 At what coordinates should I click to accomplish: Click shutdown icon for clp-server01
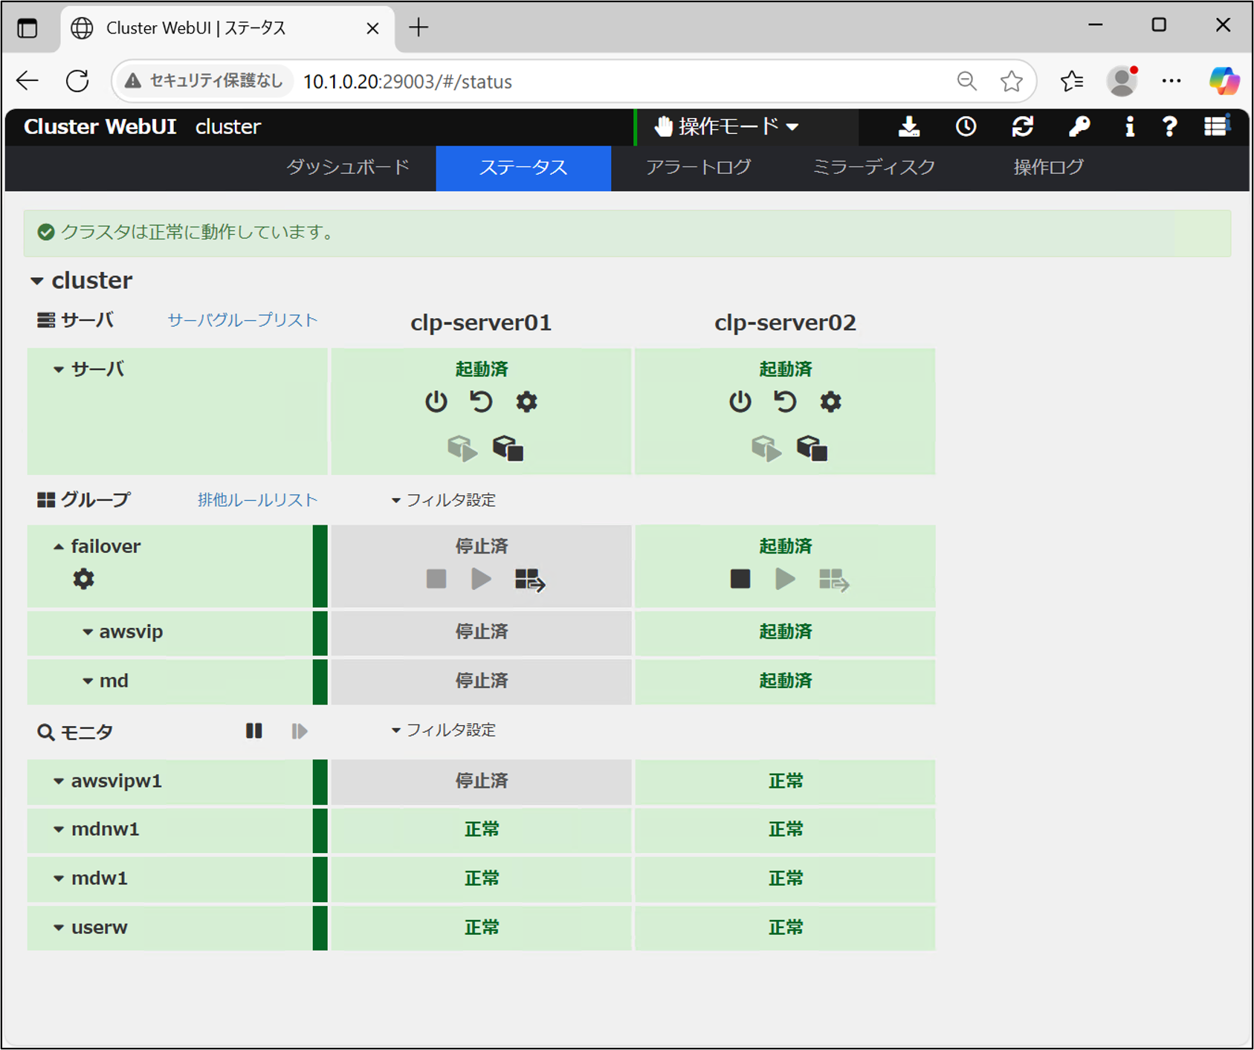[x=436, y=402]
